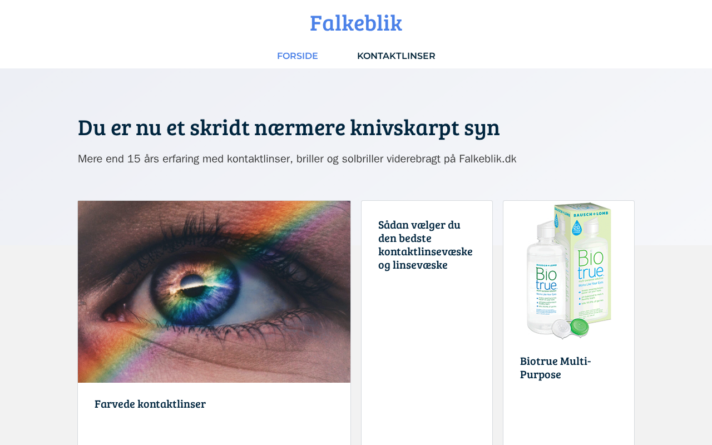This screenshot has height=445, width=712.
Task: Click the rainbow-colored iris of the eye
Action: (191, 285)
